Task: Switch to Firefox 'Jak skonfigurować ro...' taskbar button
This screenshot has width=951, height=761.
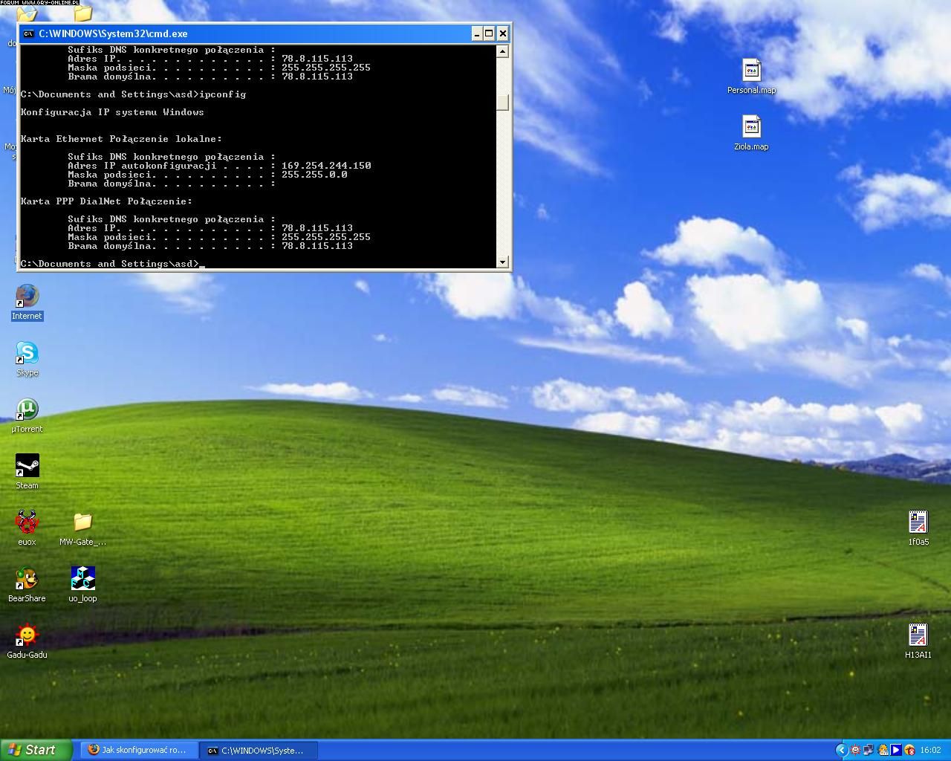Action: 138,750
